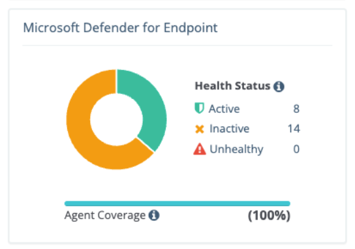Click the Agent Coverage info icon
The height and width of the screenshot is (249, 355).
tap(154, 215)
